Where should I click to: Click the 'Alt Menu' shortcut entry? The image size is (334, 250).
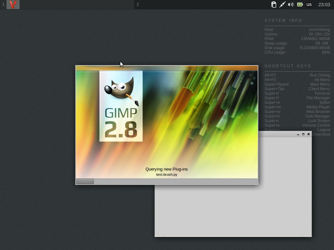click(x=322, y=80)
